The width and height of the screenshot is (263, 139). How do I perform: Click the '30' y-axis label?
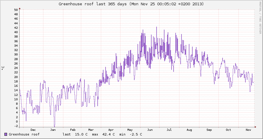[x=16, y=55]
